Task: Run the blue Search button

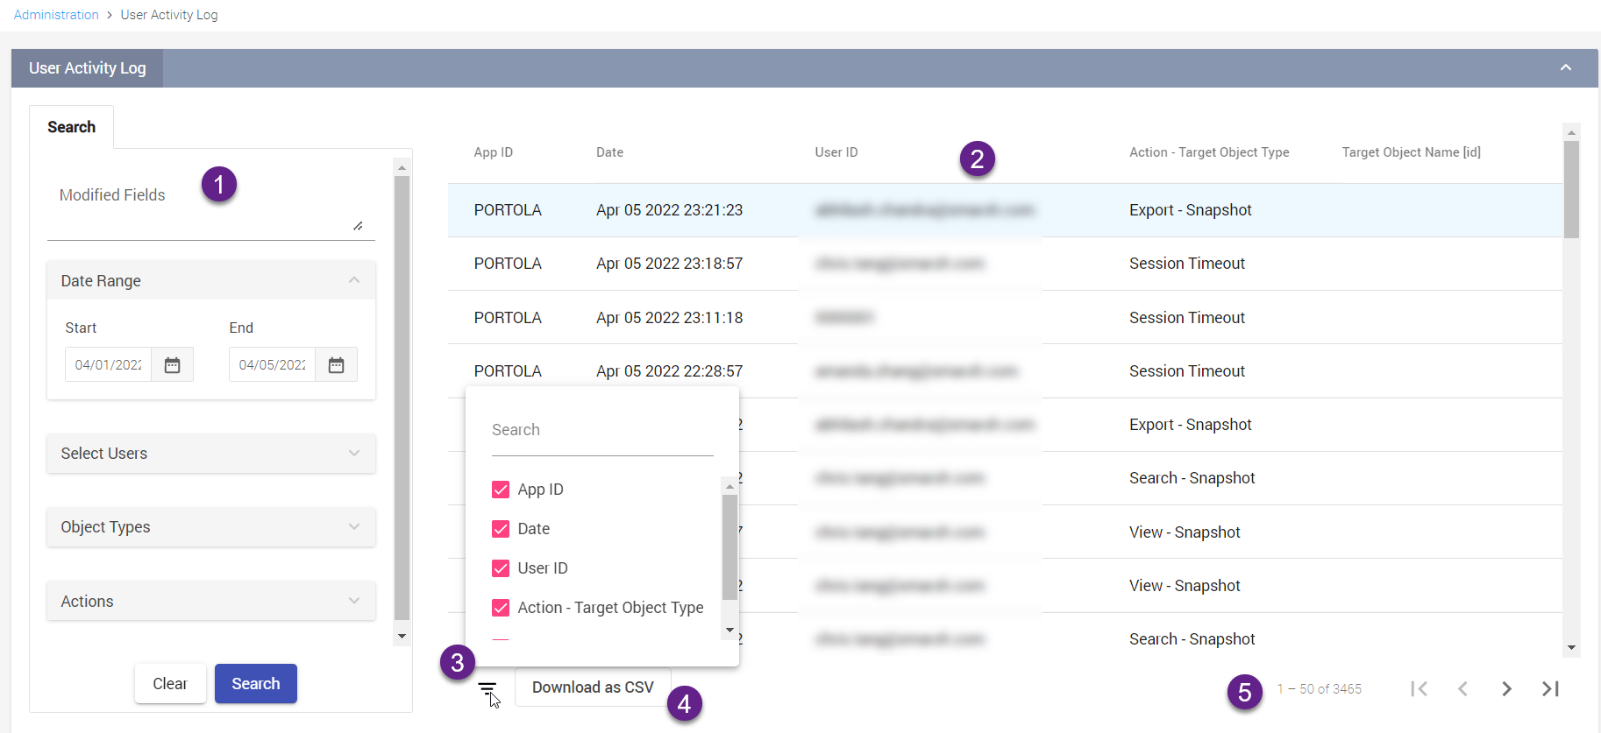Action: [x=256, y=684]
